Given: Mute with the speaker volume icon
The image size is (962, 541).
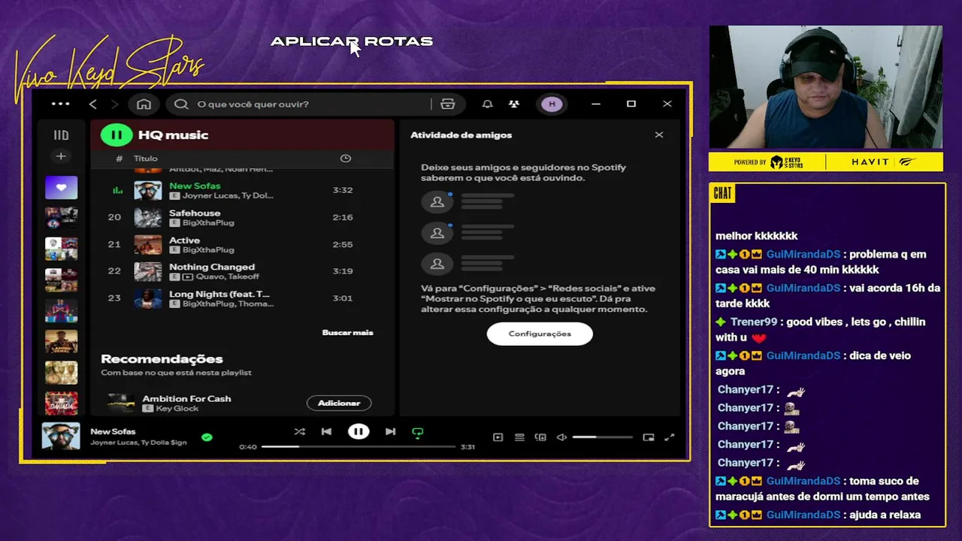Looking at the screenshot, I should (x=561, y=437).
